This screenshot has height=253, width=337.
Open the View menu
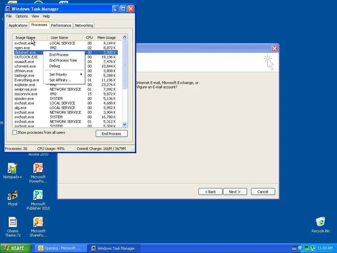35,16
